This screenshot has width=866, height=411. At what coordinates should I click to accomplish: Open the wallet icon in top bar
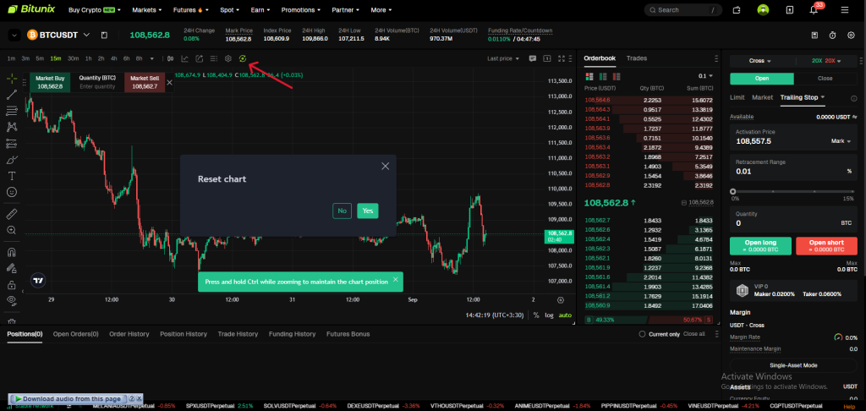pos(737,10)
